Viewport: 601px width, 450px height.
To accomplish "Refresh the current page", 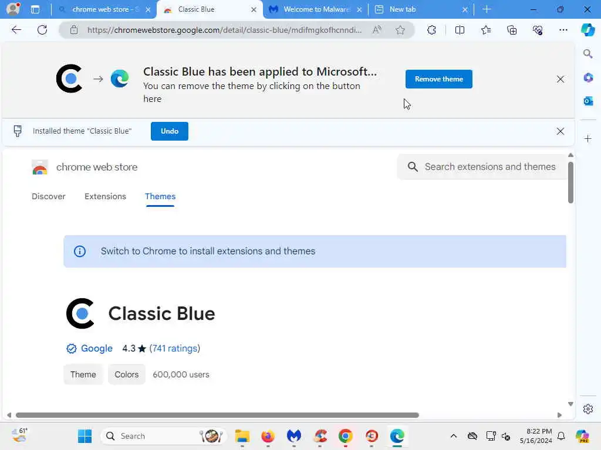I will (x=42, y=30).
